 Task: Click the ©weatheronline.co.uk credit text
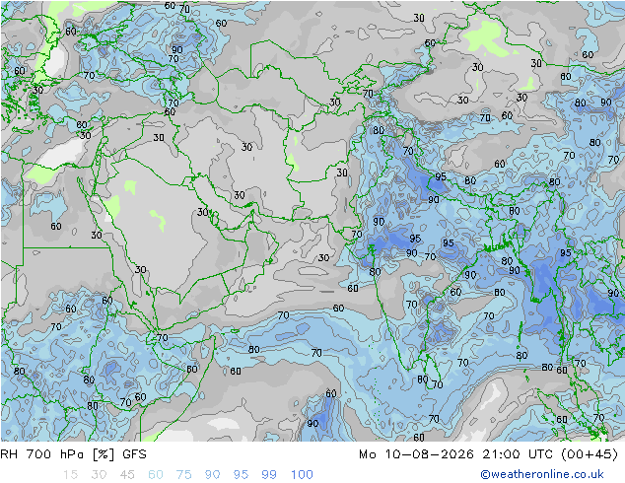[x=542, y=474]
